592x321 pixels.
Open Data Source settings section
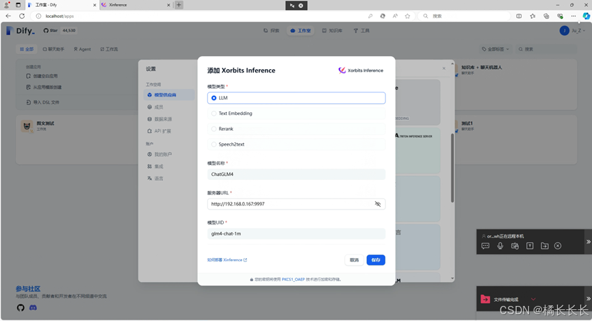[169, 119]
